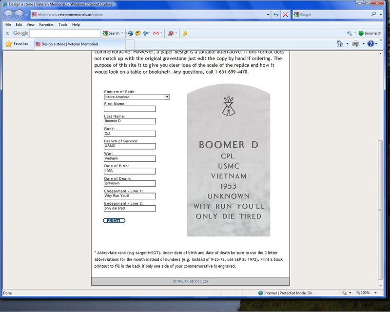This screenshot has height=312, width=390.
Task: Click the red popup blocker toolbar icon
Action: tap(171, 33)
